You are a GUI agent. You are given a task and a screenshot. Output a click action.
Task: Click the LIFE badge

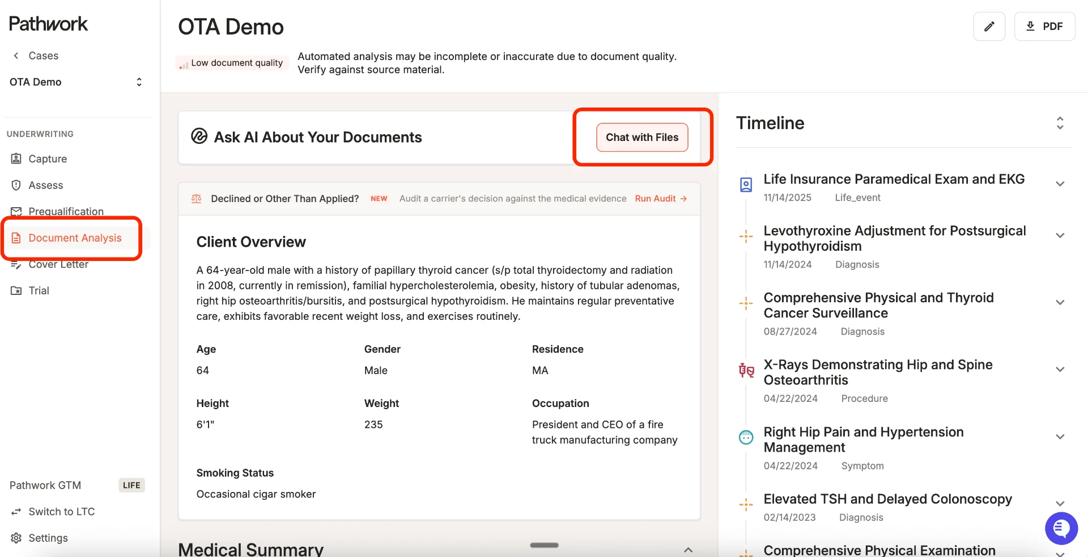(x=131, y=485)
